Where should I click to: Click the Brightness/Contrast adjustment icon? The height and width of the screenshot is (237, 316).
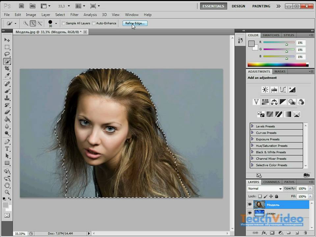265,90
